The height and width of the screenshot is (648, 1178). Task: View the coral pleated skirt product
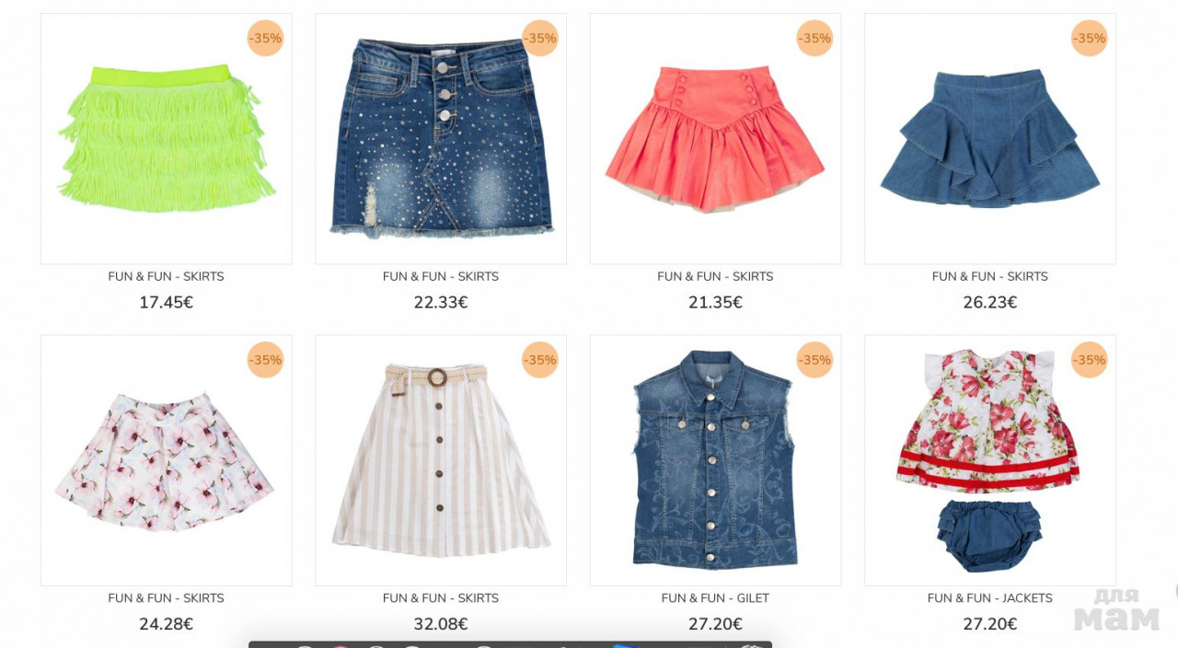point(715,139)
